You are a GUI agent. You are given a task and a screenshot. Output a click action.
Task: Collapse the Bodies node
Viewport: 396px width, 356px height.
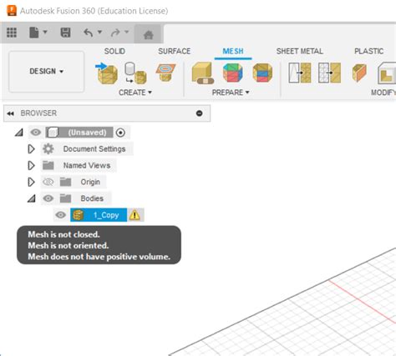[x=32, y=198]
